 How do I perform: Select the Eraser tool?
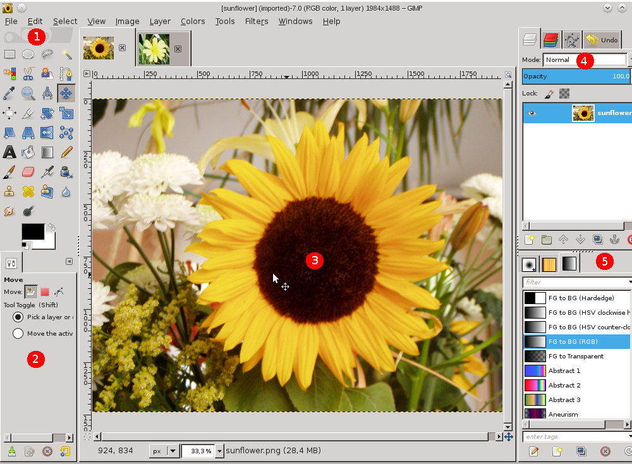(x=28, y=171)
